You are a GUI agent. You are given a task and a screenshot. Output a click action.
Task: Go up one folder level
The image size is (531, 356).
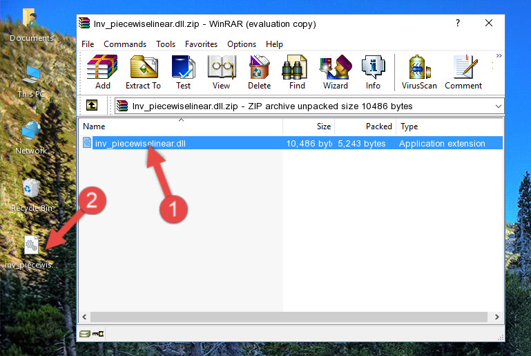(x=92, y=106)
